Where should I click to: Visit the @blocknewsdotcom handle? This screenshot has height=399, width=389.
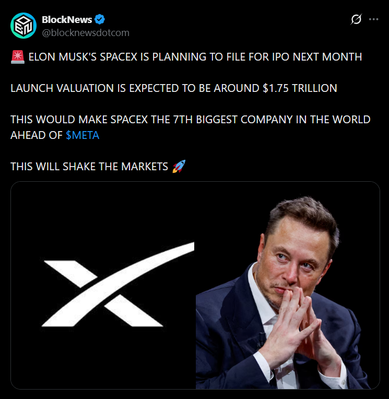click(85, 32)
